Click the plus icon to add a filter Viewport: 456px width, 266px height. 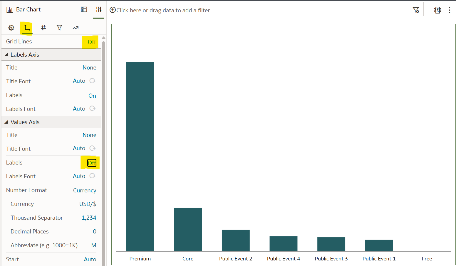click(113, 10)
